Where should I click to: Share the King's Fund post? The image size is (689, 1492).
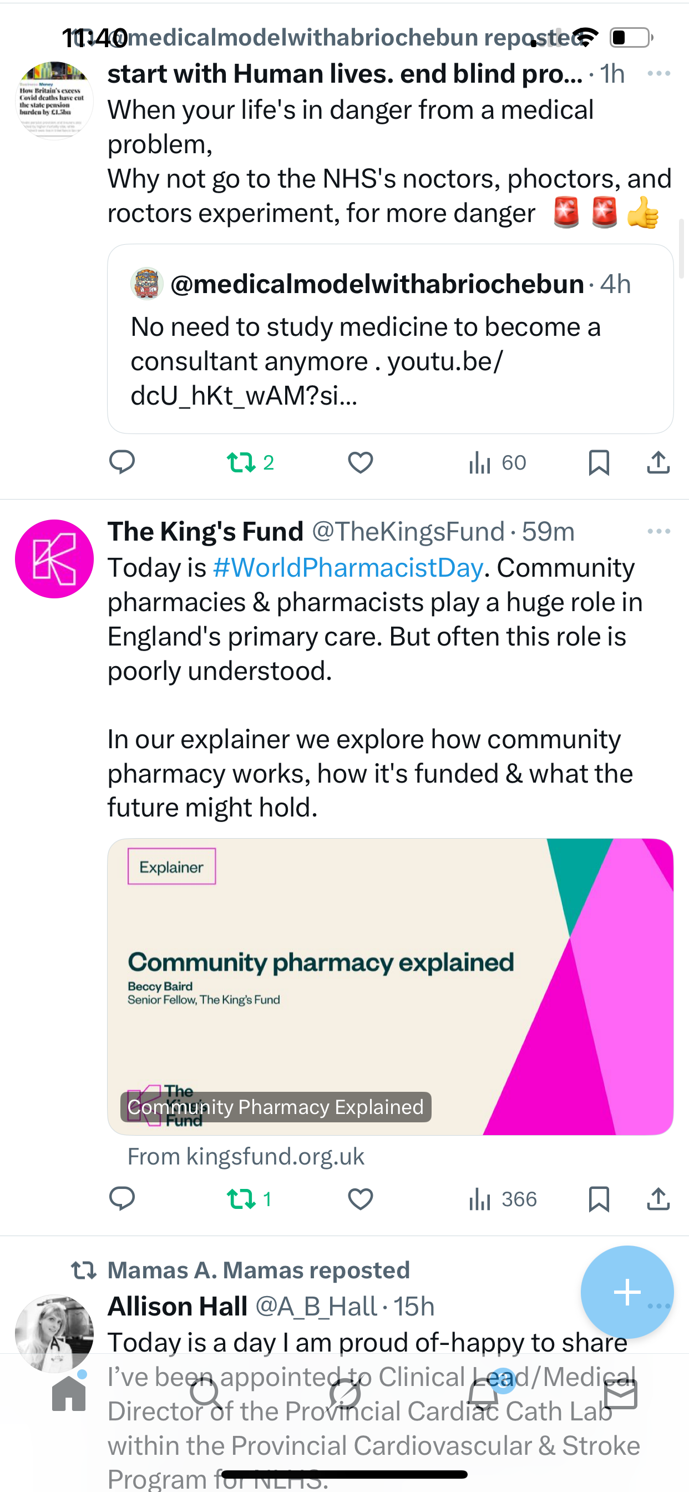coord(658,1198)
